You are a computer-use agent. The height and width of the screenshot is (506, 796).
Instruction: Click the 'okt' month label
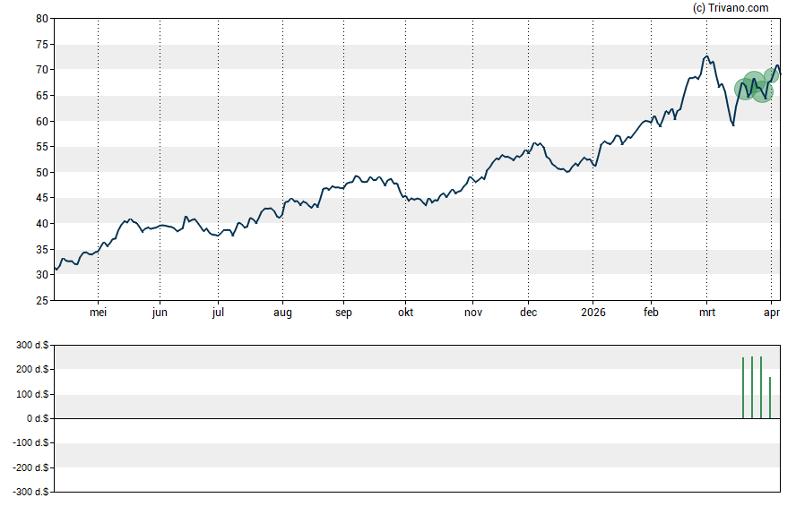pos(405,313)
